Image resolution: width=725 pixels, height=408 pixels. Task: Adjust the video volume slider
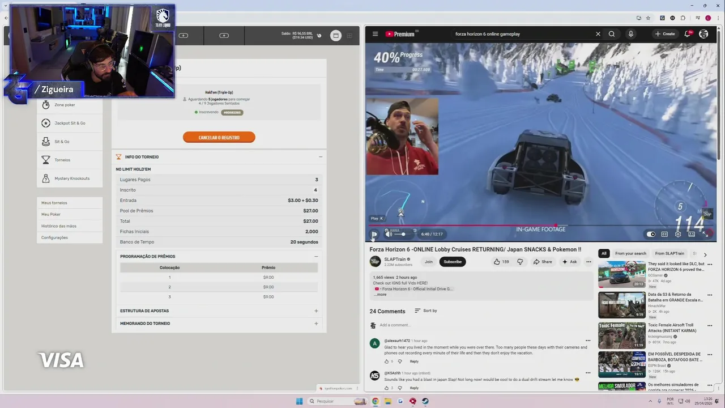(401, 234)
